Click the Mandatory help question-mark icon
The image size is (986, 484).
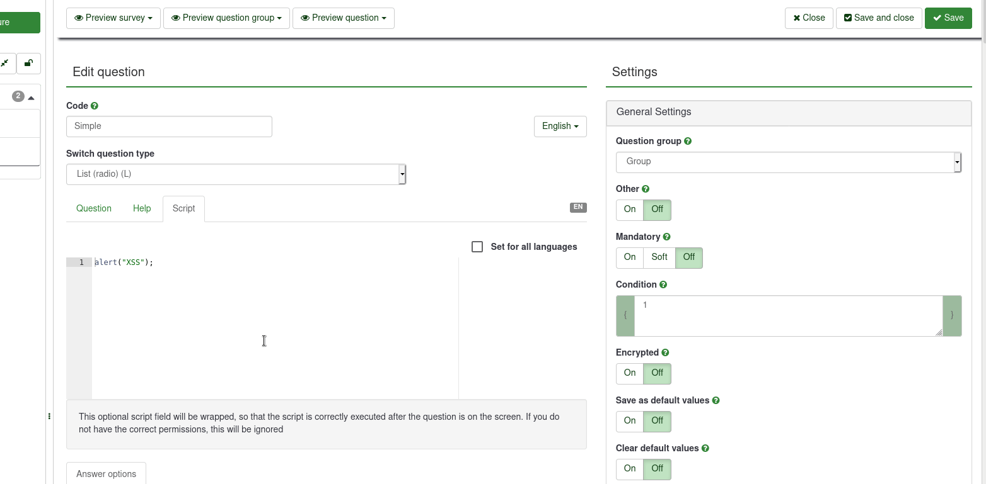coord(667,237)
